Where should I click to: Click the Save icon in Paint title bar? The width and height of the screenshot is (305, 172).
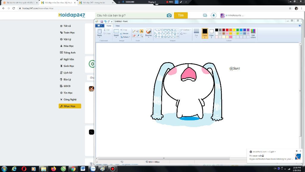coord(102,21)
